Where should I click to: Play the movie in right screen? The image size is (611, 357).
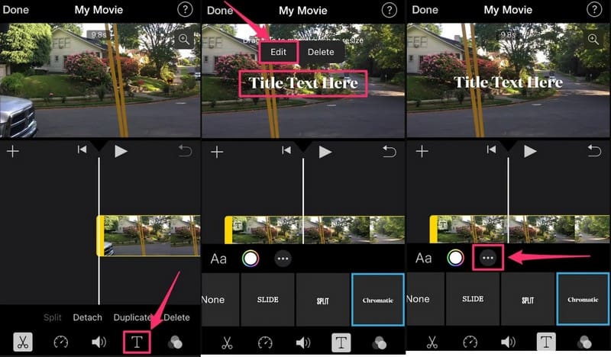pos(530,151)
